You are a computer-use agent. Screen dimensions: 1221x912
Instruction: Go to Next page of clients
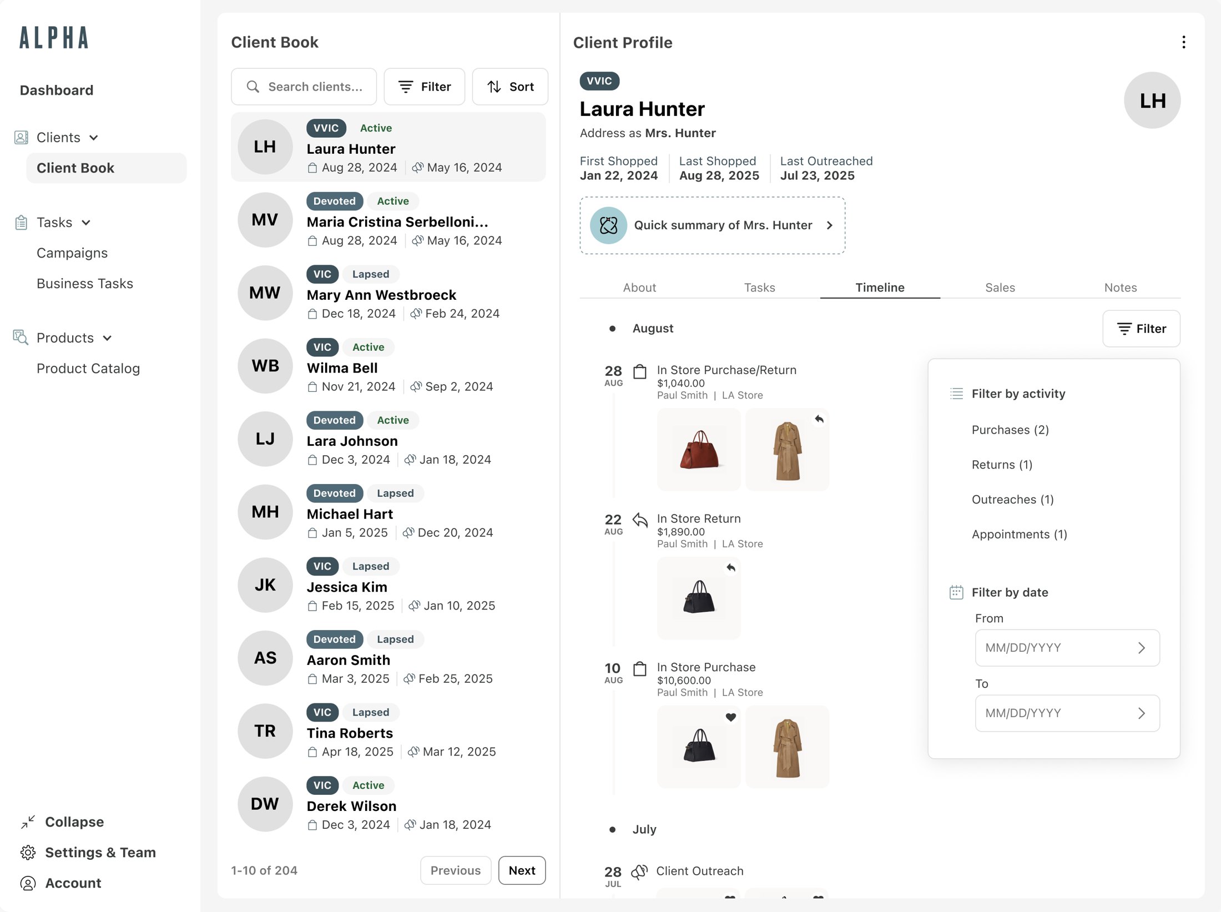pos(522,870)
